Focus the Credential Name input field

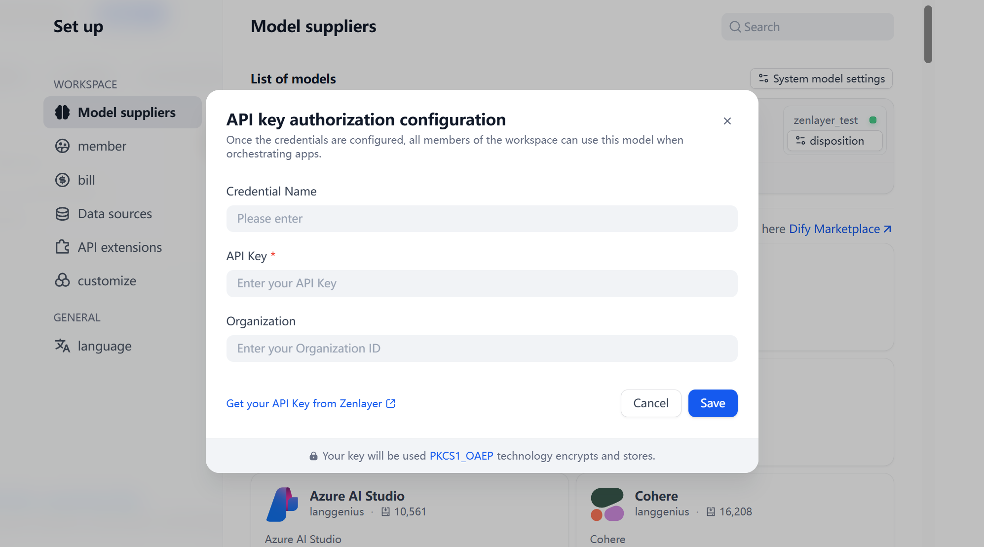coord(482,219)
